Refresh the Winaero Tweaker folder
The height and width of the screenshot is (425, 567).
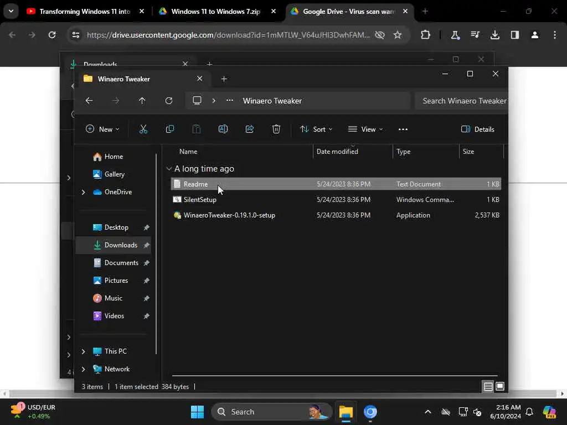coord(169,101)
